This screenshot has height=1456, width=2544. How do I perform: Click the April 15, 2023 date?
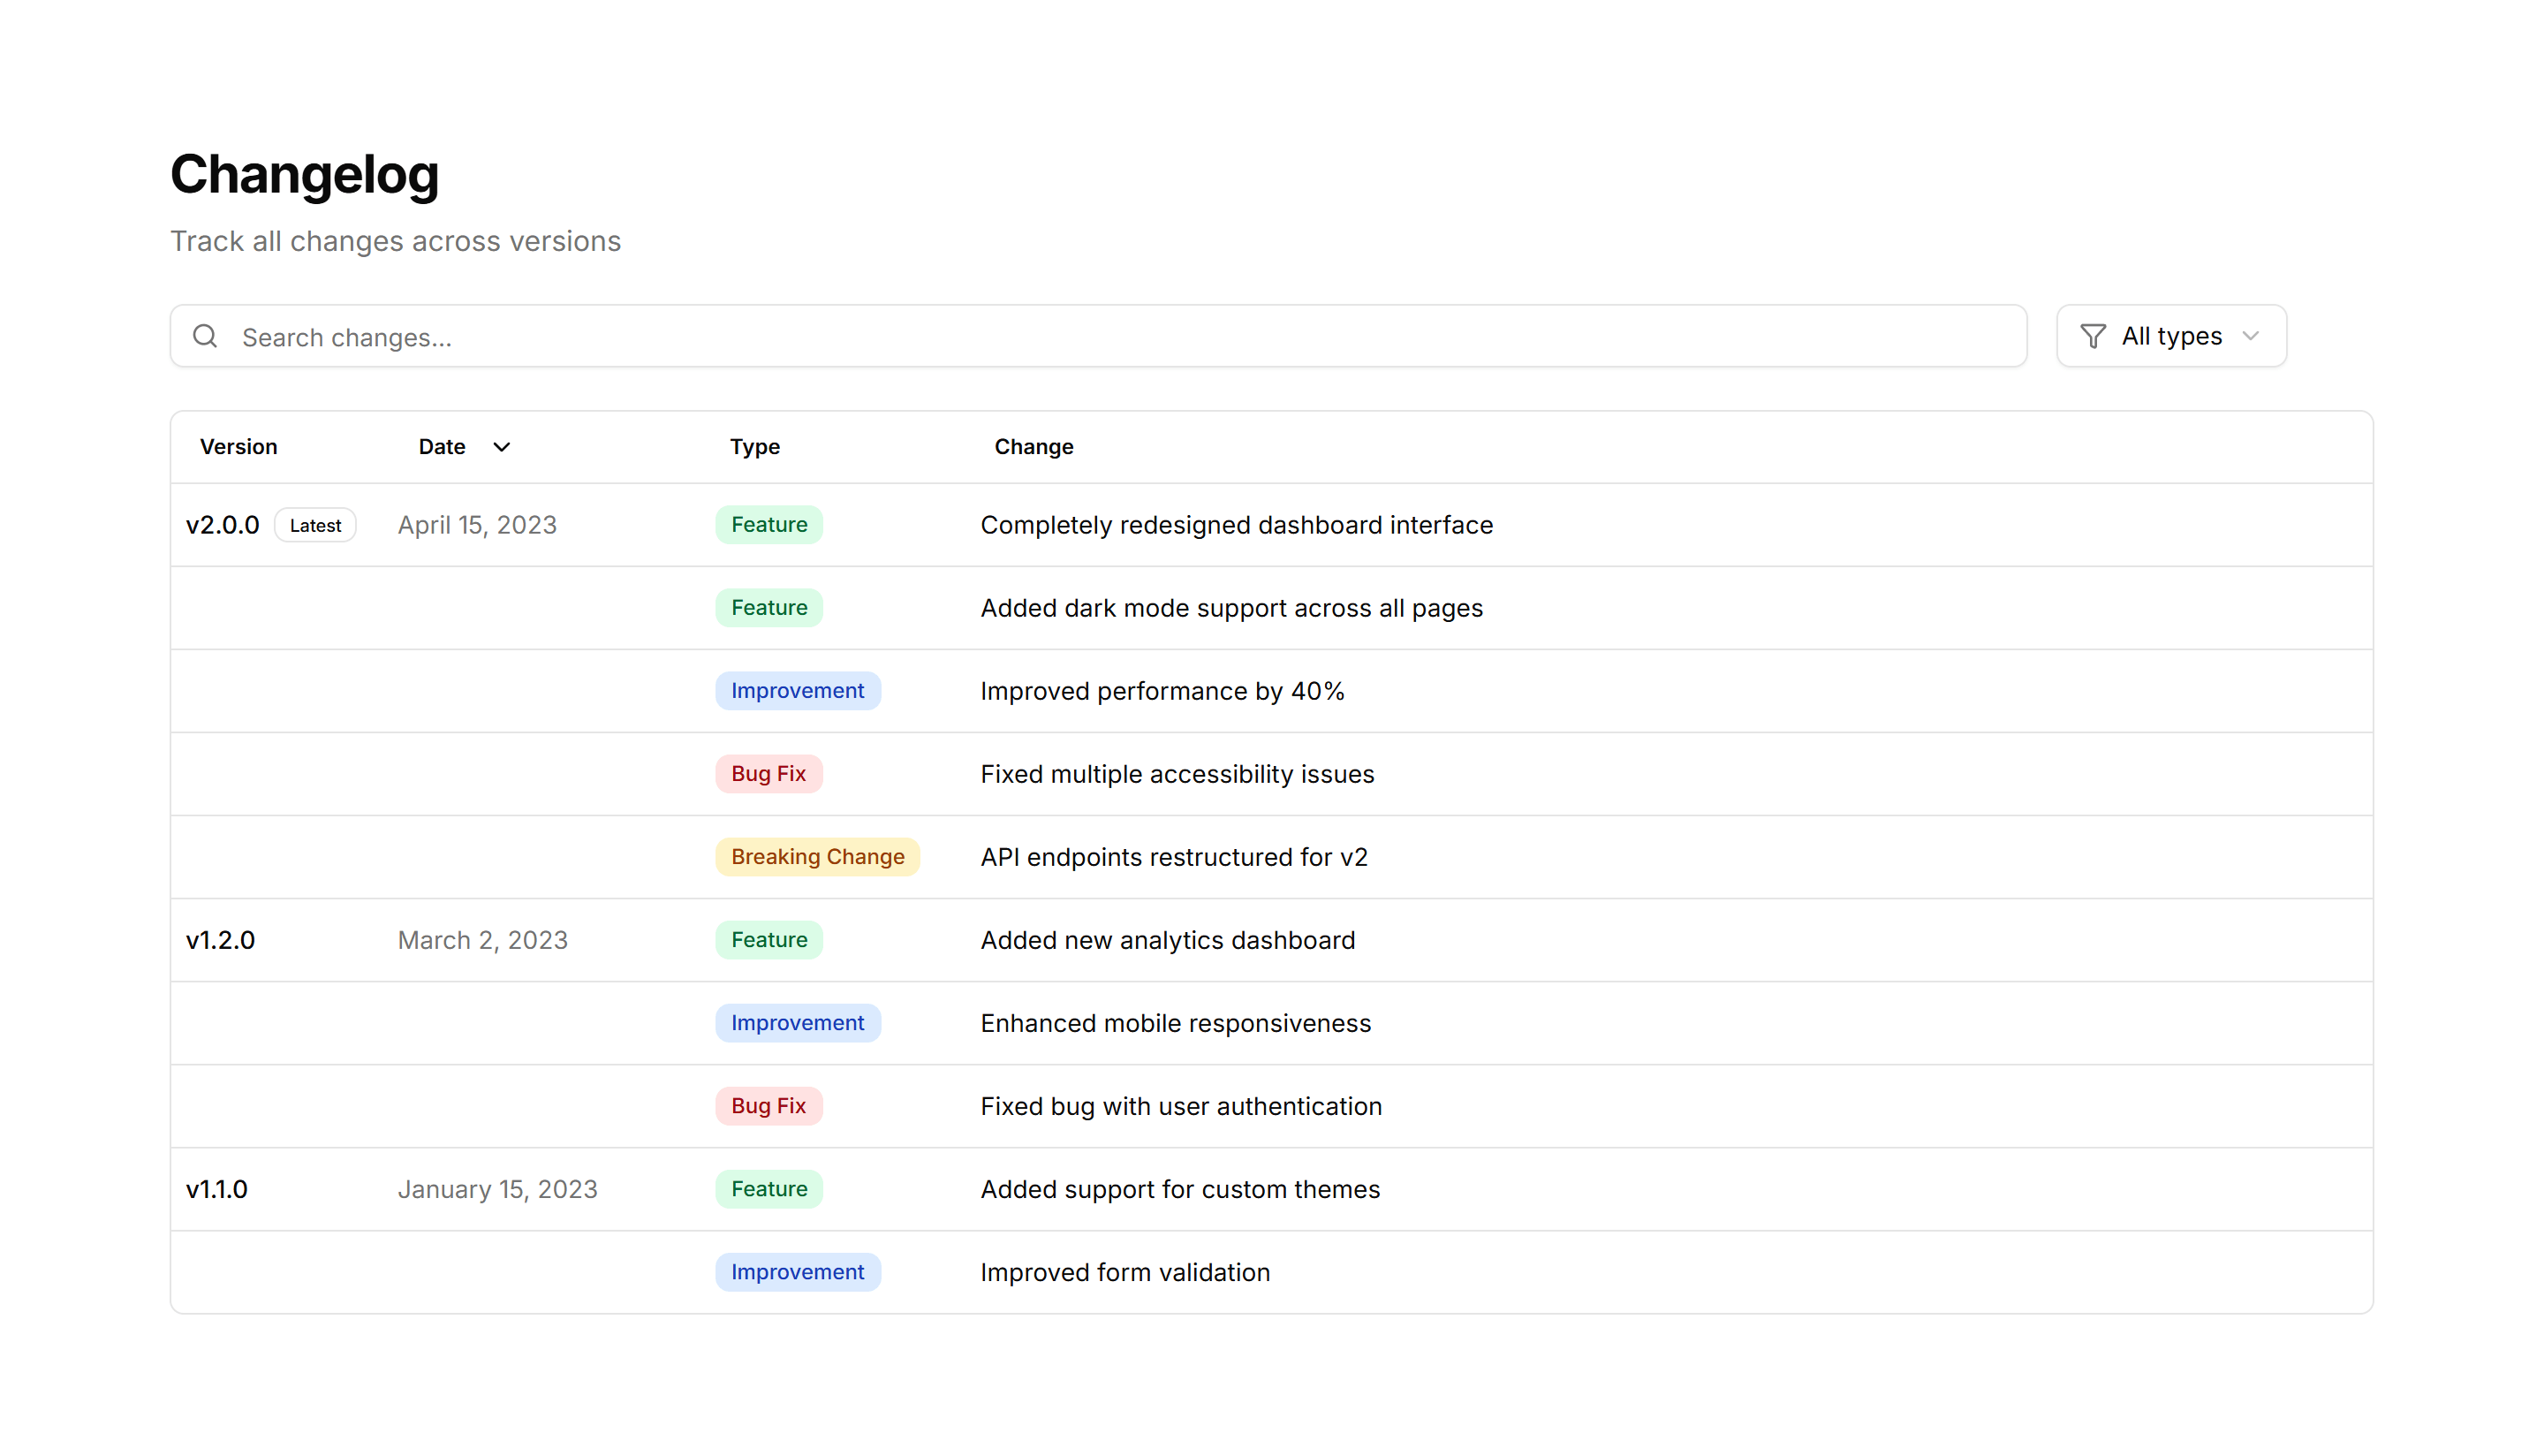tap(477, 525)
